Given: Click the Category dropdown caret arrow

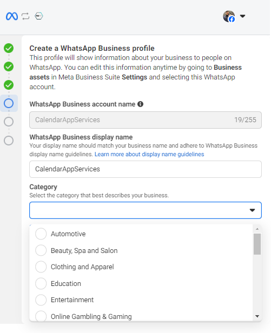Looking at the screenshot, I should (252, 210).
